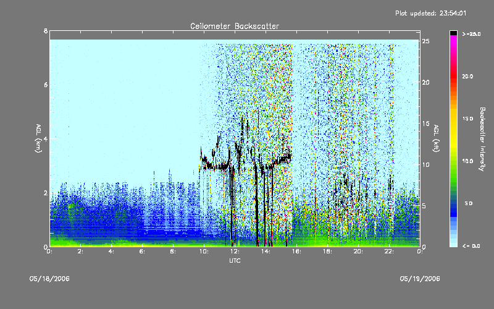Click the 5 kft tick label on right axis
This screenshot has height=309, width=494.
pyautogui.click(x=424, y=206)
